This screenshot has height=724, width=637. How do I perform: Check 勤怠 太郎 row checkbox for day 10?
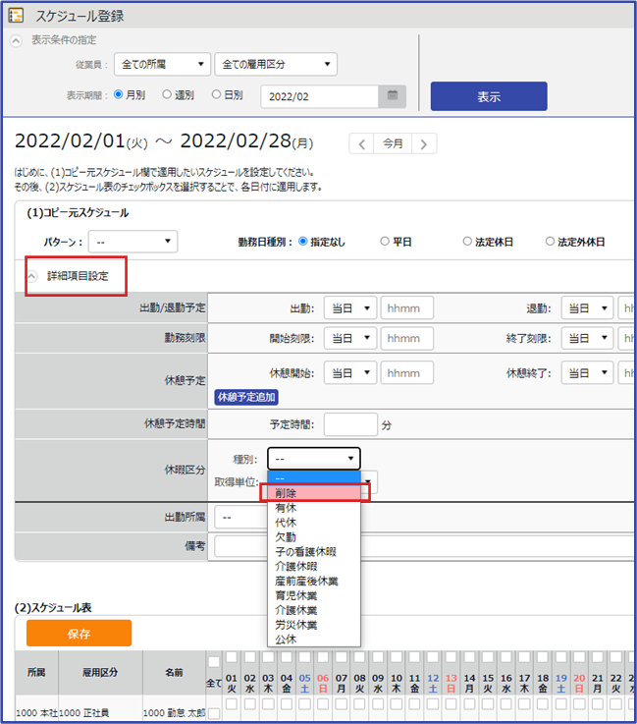tap(397, 704)
